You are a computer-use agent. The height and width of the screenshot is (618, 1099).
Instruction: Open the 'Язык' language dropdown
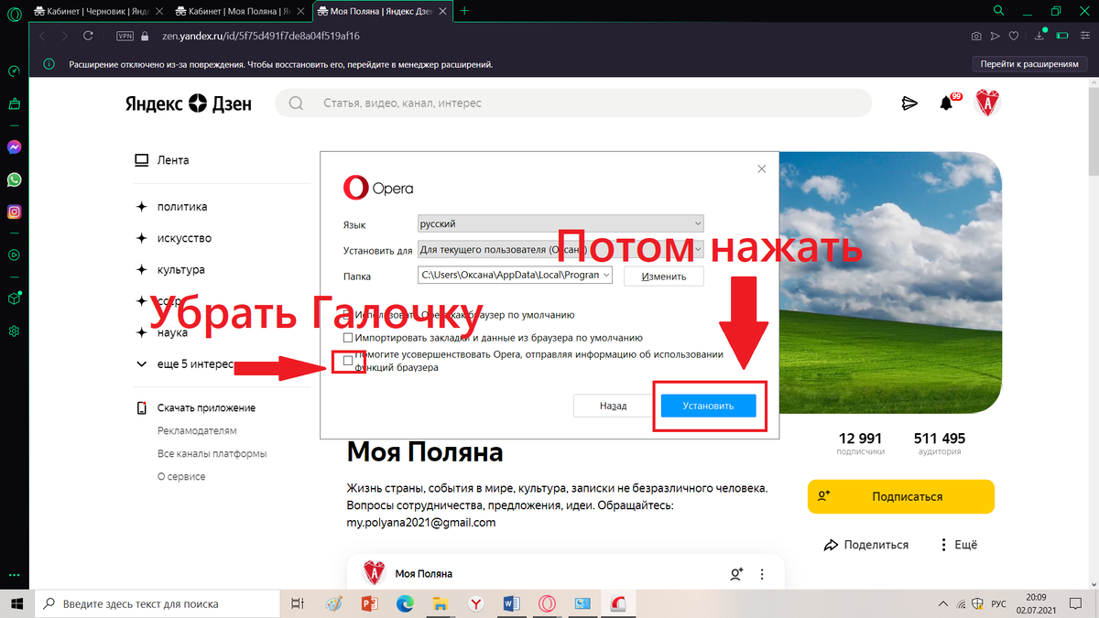click(x=560, y=223)
